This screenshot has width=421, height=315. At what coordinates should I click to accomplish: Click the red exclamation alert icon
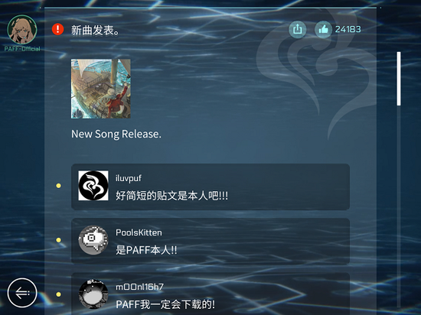click(x=57, y=29)
